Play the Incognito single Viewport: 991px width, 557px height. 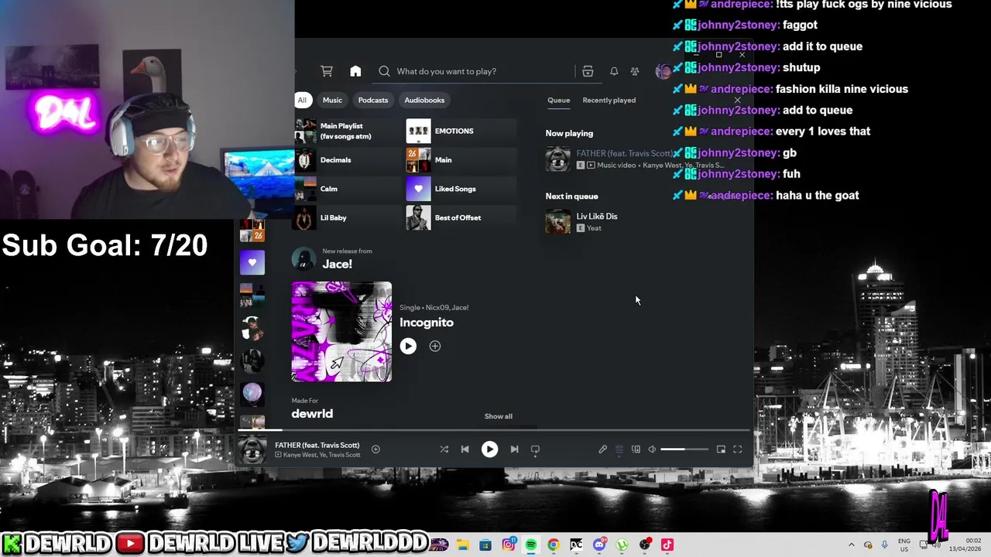point(408,346)
